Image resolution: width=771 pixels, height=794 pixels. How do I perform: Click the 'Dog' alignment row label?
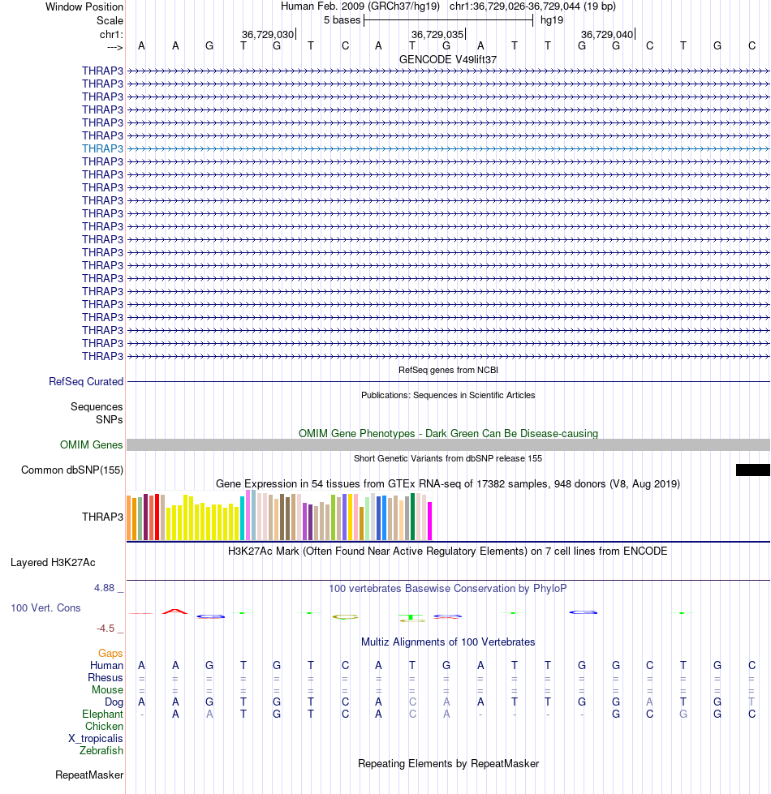pos(114,702)
